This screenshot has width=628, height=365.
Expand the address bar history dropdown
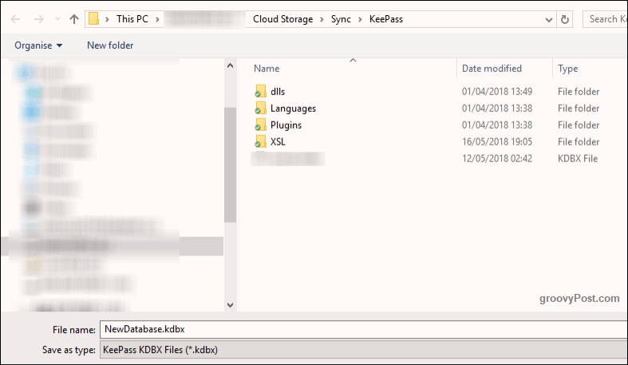coord(549,19)
